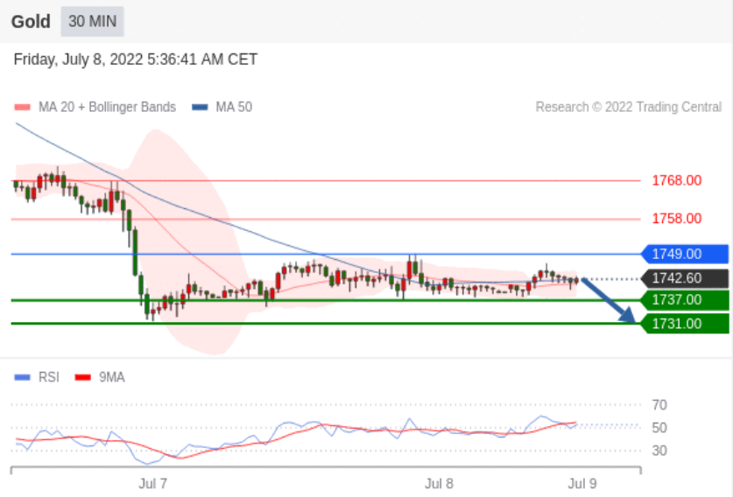Click the RSI legend label
Viewport: 733px width, 497px height.
[49, 377]
